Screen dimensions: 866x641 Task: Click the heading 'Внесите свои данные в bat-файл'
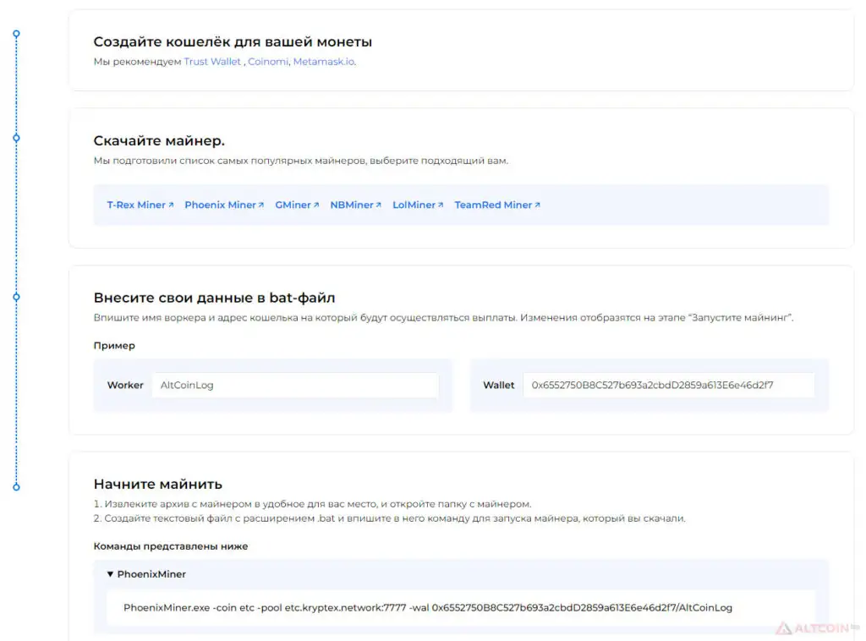click(x=214, y=298)
